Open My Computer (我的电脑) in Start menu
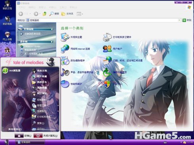Image resolution: width=194 pixels, height=145 pixels. [40, 88]
